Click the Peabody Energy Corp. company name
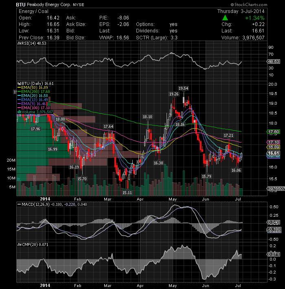285x289 pixels. [x=49, y=4]
